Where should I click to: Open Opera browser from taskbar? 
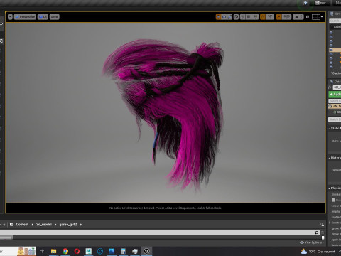(x=77, y=251)
